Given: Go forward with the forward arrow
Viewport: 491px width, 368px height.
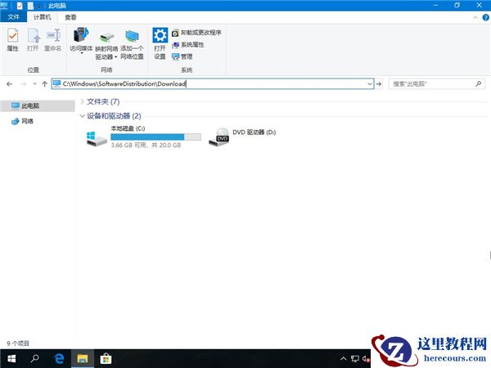Looking at the screenshot, I should point(23,84).
